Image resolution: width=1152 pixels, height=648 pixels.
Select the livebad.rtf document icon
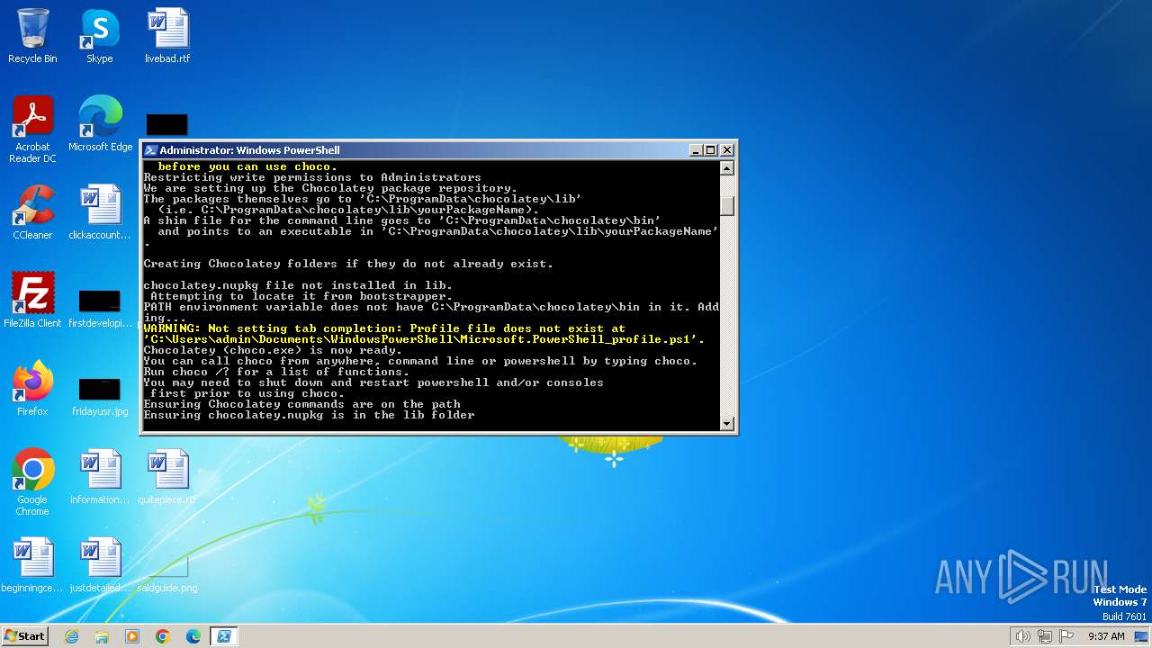[167, 36]
